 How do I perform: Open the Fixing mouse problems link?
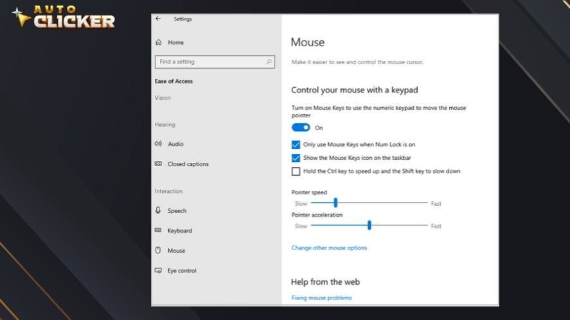(321, 298)
